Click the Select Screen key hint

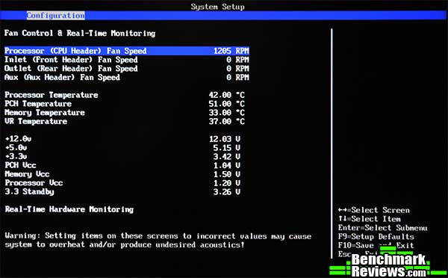[374, 210]
